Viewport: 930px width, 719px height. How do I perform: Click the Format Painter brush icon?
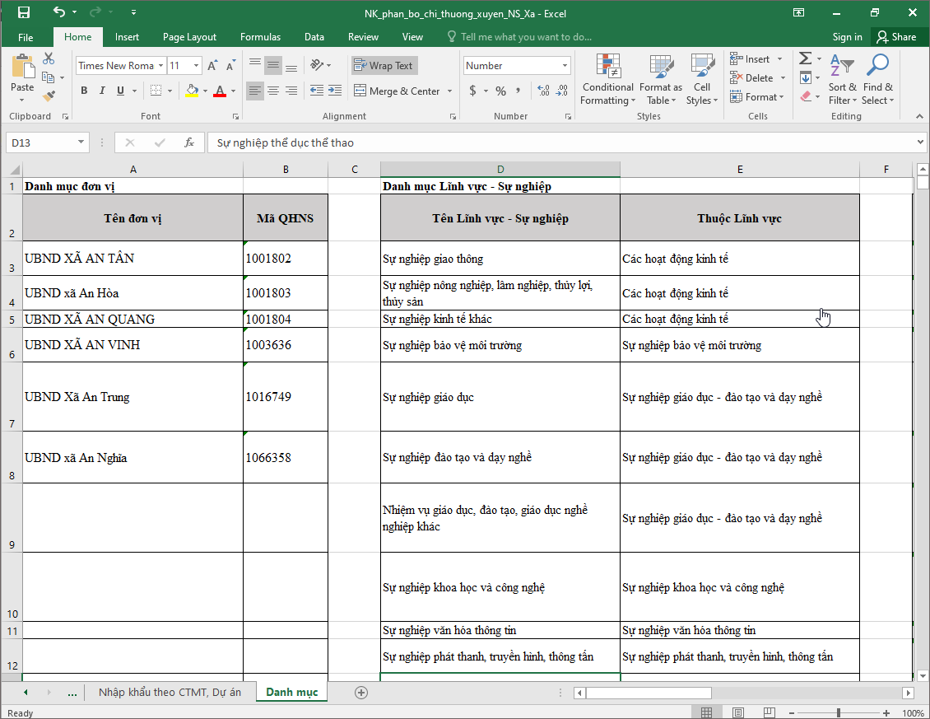pyautogui.click(x=49, y=96)
